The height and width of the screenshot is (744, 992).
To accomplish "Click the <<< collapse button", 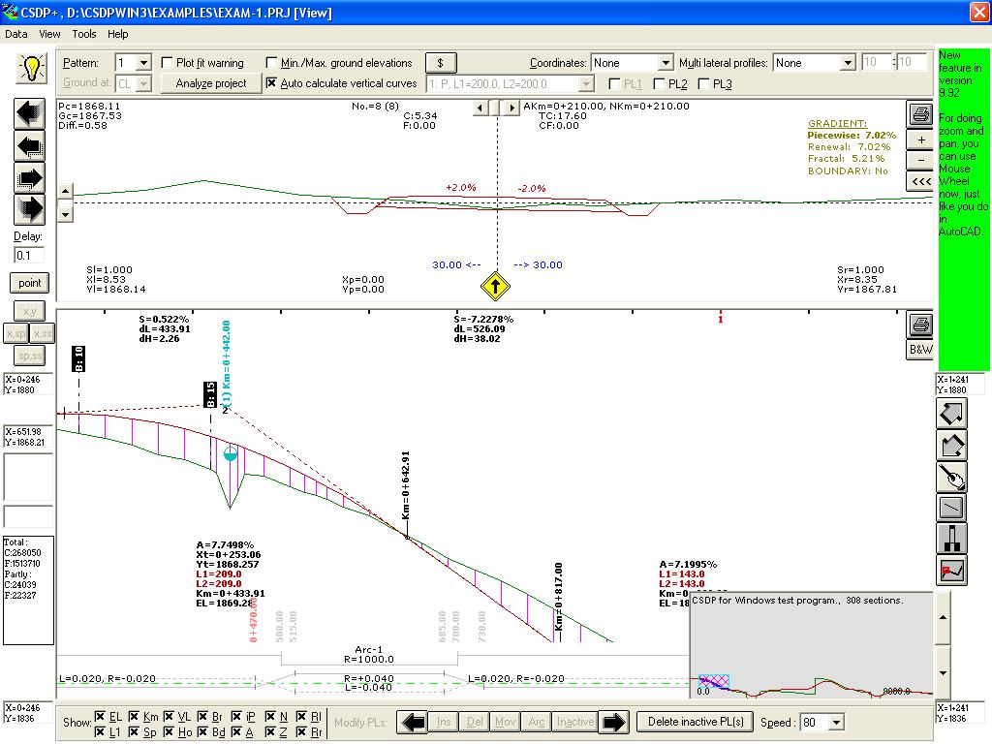I will point(920,181).
